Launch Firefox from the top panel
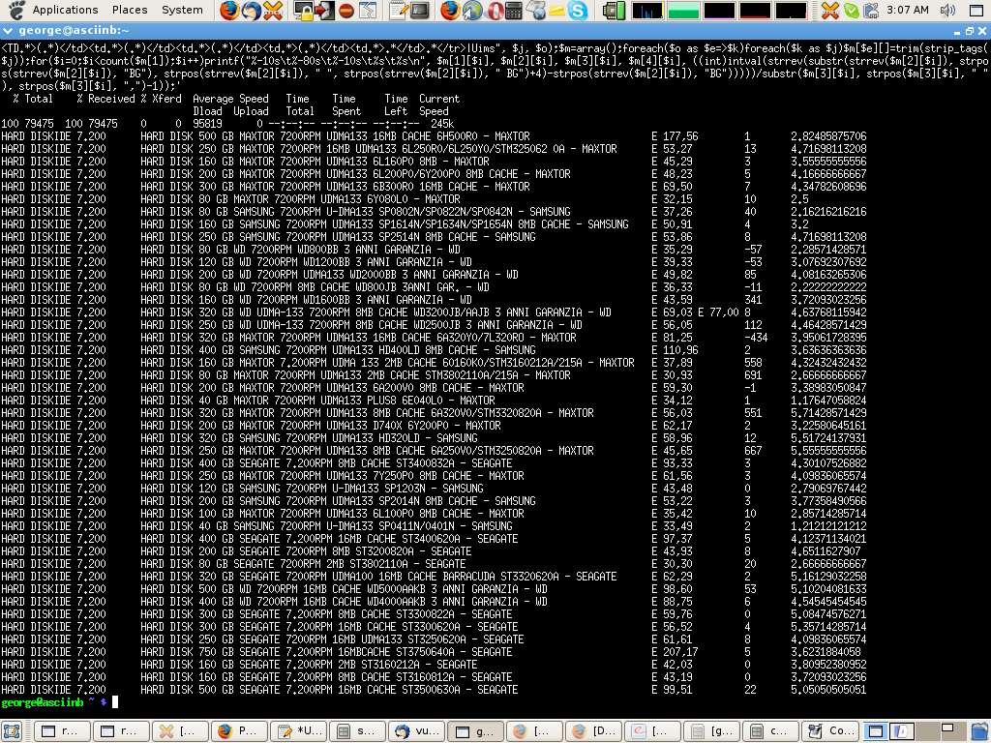Viewport: 991px width, 743px height. click(228, 11)
